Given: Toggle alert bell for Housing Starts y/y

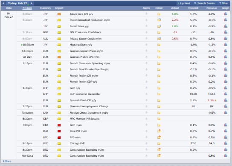Looking at the screenshot, I should point(146,44).
